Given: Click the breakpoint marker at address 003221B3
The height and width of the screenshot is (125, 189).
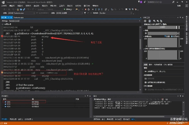Looking at the screenshot, I should (x=2, y=37).
